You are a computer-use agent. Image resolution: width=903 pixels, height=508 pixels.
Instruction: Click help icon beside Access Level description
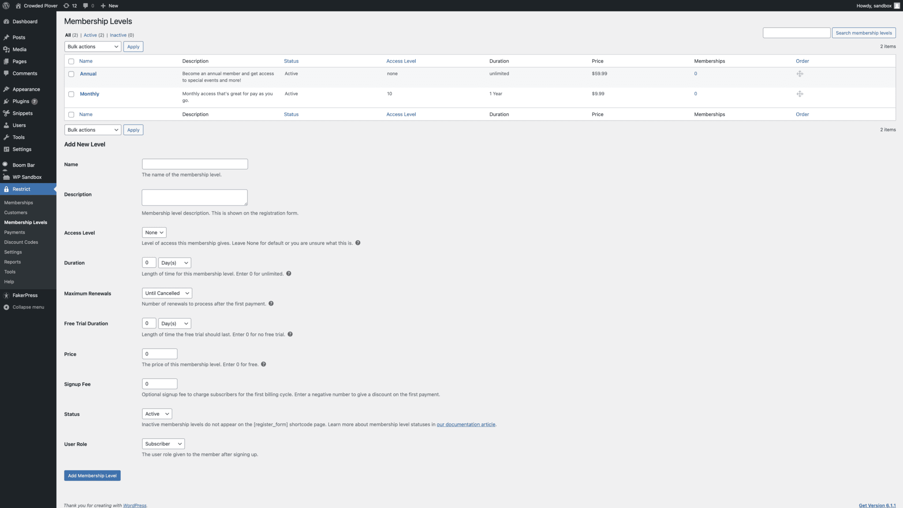[x=358, y=243]
